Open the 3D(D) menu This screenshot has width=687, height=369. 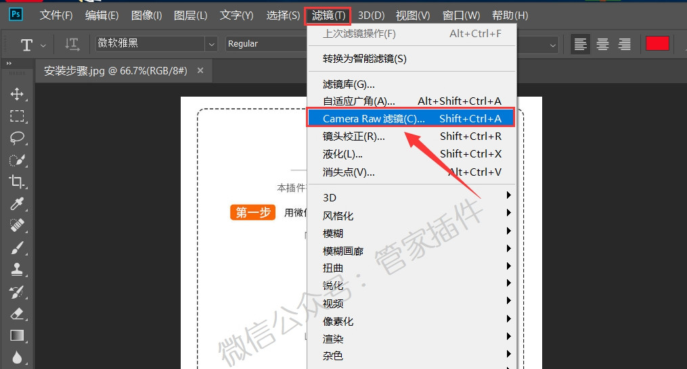coord(371,16)
